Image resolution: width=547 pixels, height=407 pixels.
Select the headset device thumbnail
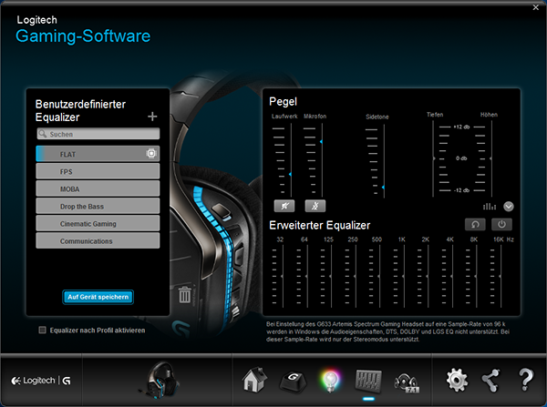click(160, 381)
